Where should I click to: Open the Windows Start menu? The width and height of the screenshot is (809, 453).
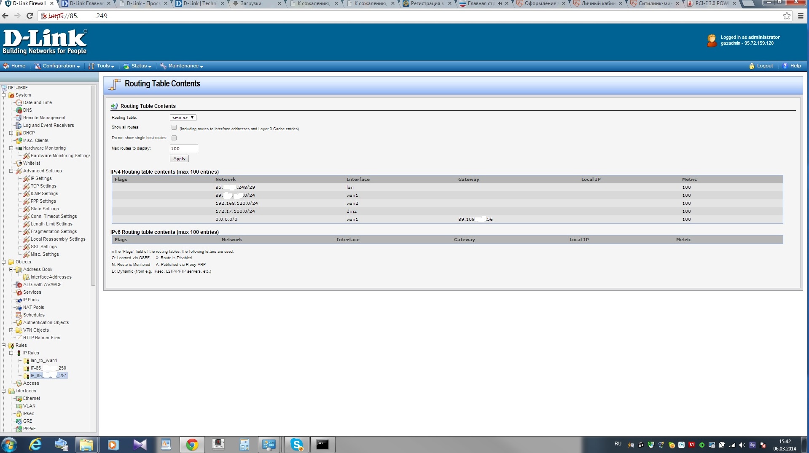pos(9,445)
